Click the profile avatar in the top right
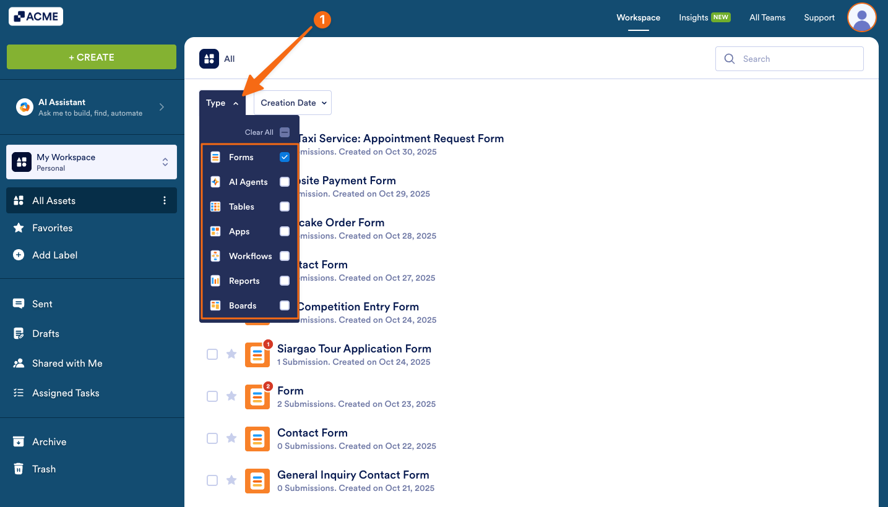 (861, 17)
